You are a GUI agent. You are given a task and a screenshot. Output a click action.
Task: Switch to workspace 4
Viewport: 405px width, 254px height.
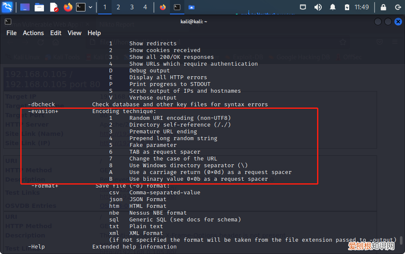click(145, 7)
